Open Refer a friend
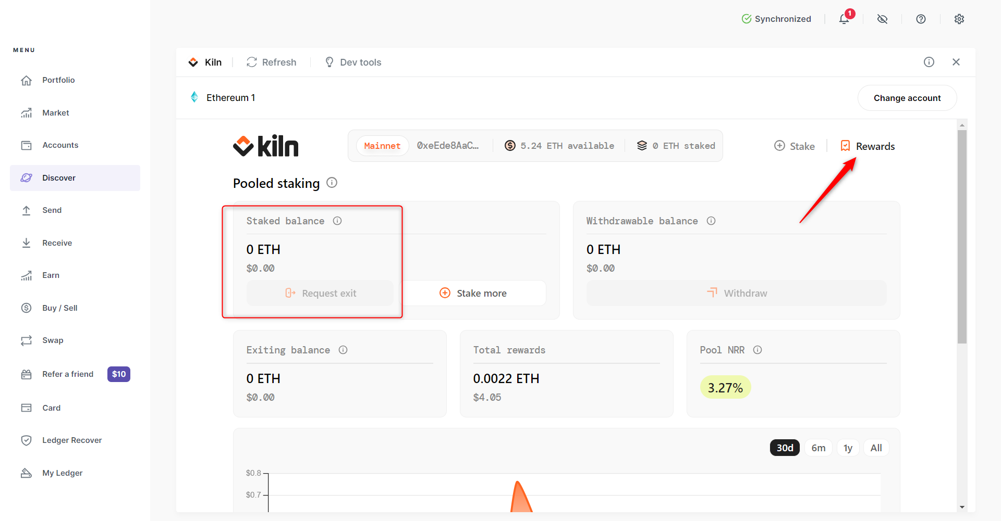Image resolution: width=1001 pixels, height=521 pixels. [x=68, y=374]
